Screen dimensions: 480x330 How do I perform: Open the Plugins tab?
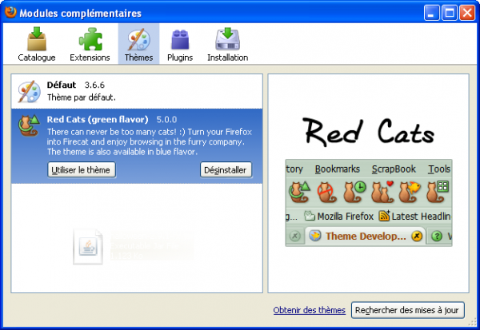(180, 44)
